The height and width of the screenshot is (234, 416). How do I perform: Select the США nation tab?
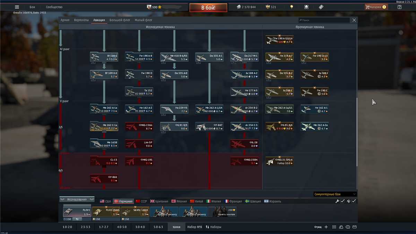(x=105, y=201)
